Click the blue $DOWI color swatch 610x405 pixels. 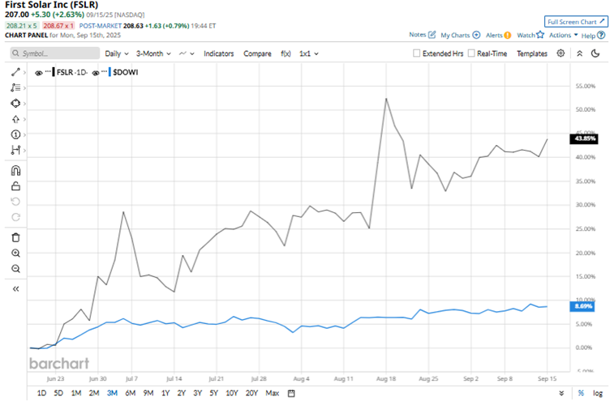click(110, 72)
